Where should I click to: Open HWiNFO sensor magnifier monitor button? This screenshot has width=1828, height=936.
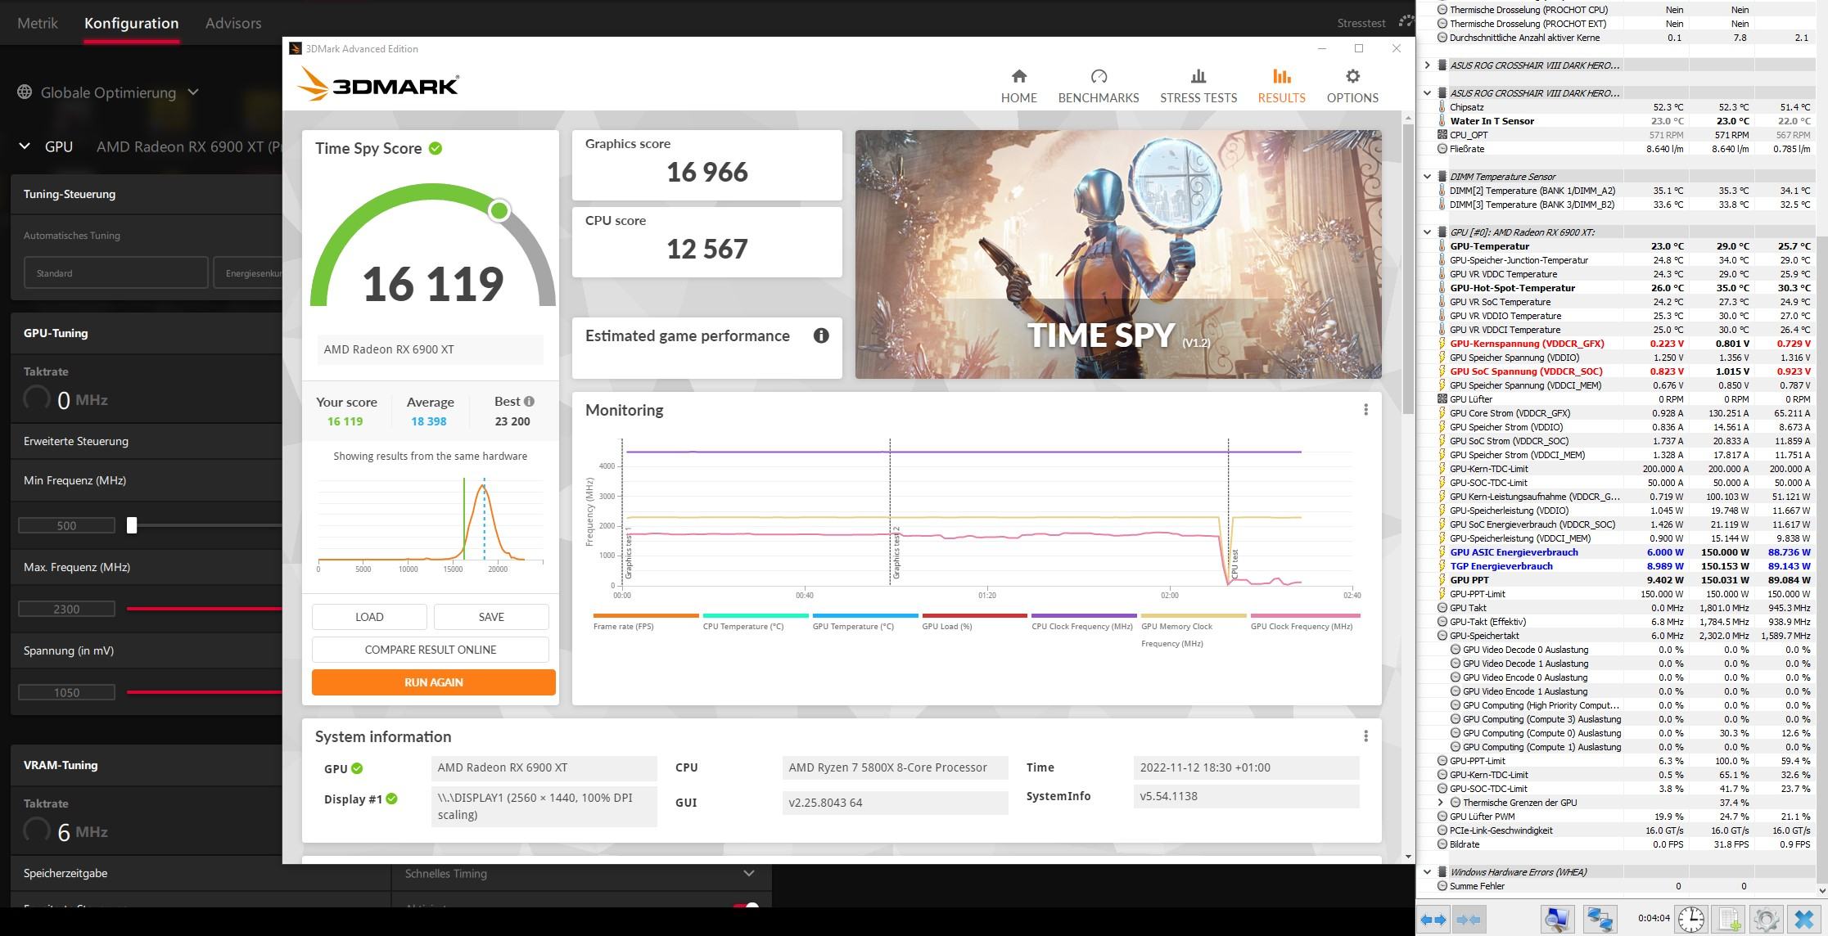[1557, 920]
